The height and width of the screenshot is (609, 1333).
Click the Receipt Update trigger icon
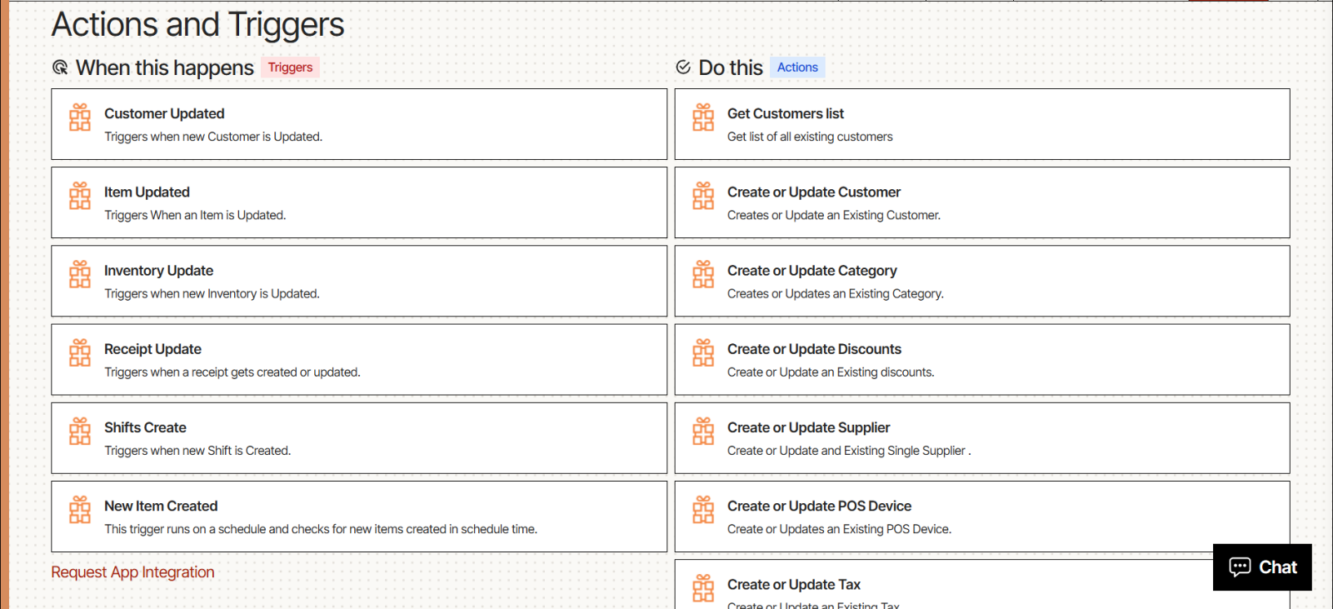tap(80, 353)
